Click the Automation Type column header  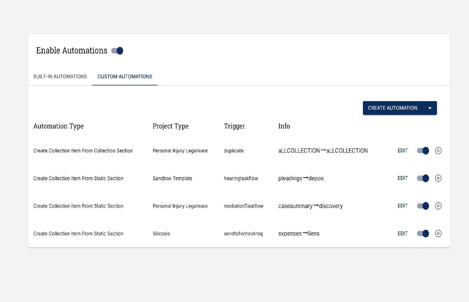point(59,126)
